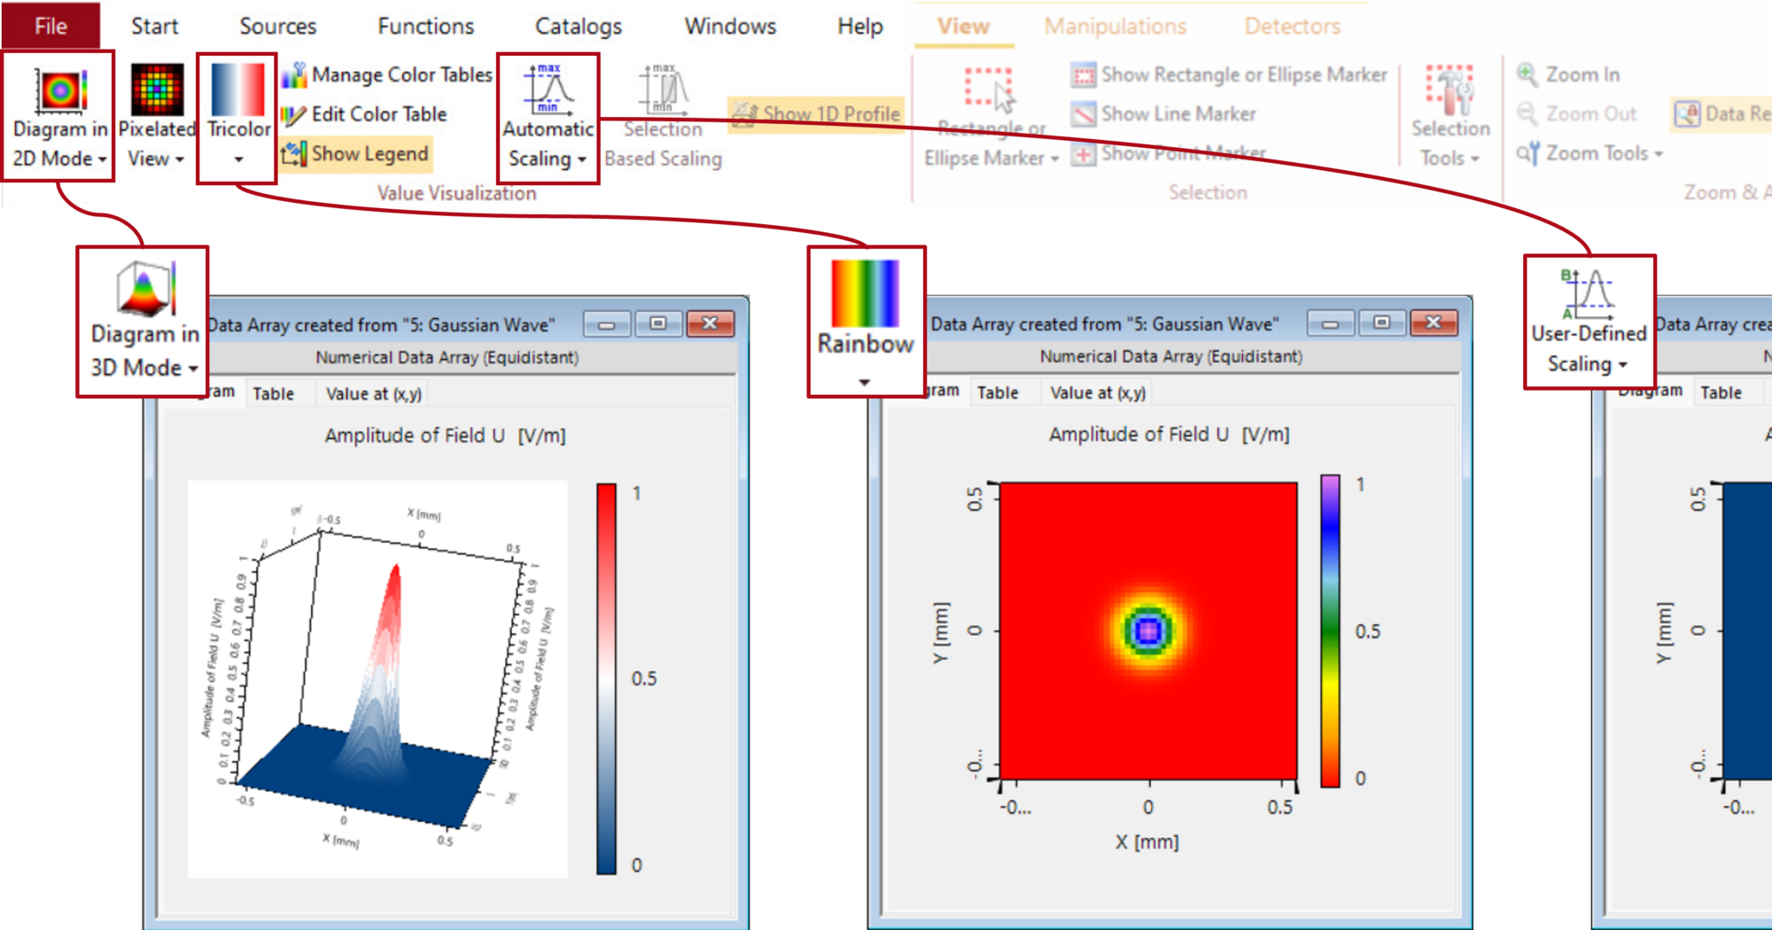Open Manage Color Tables
Screen dimensions: 1772x930
pos(387,75)
